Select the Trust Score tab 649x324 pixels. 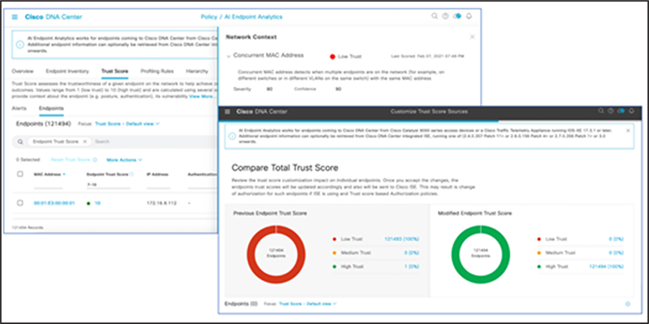point(115,71)
